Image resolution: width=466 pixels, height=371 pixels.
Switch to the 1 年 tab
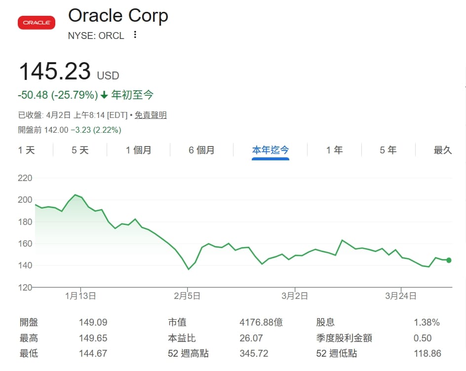(x=334, y=150)
